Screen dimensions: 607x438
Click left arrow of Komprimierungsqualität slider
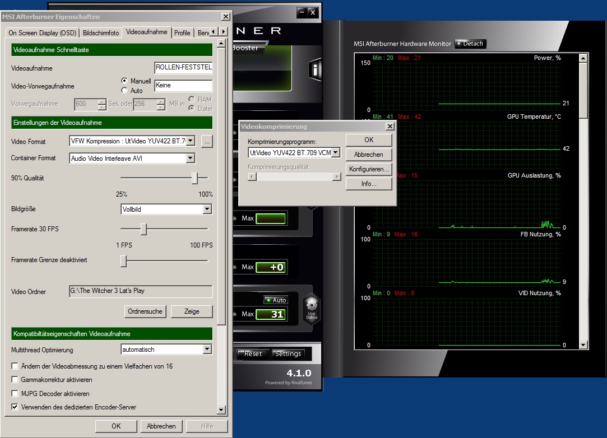point(252,177)
